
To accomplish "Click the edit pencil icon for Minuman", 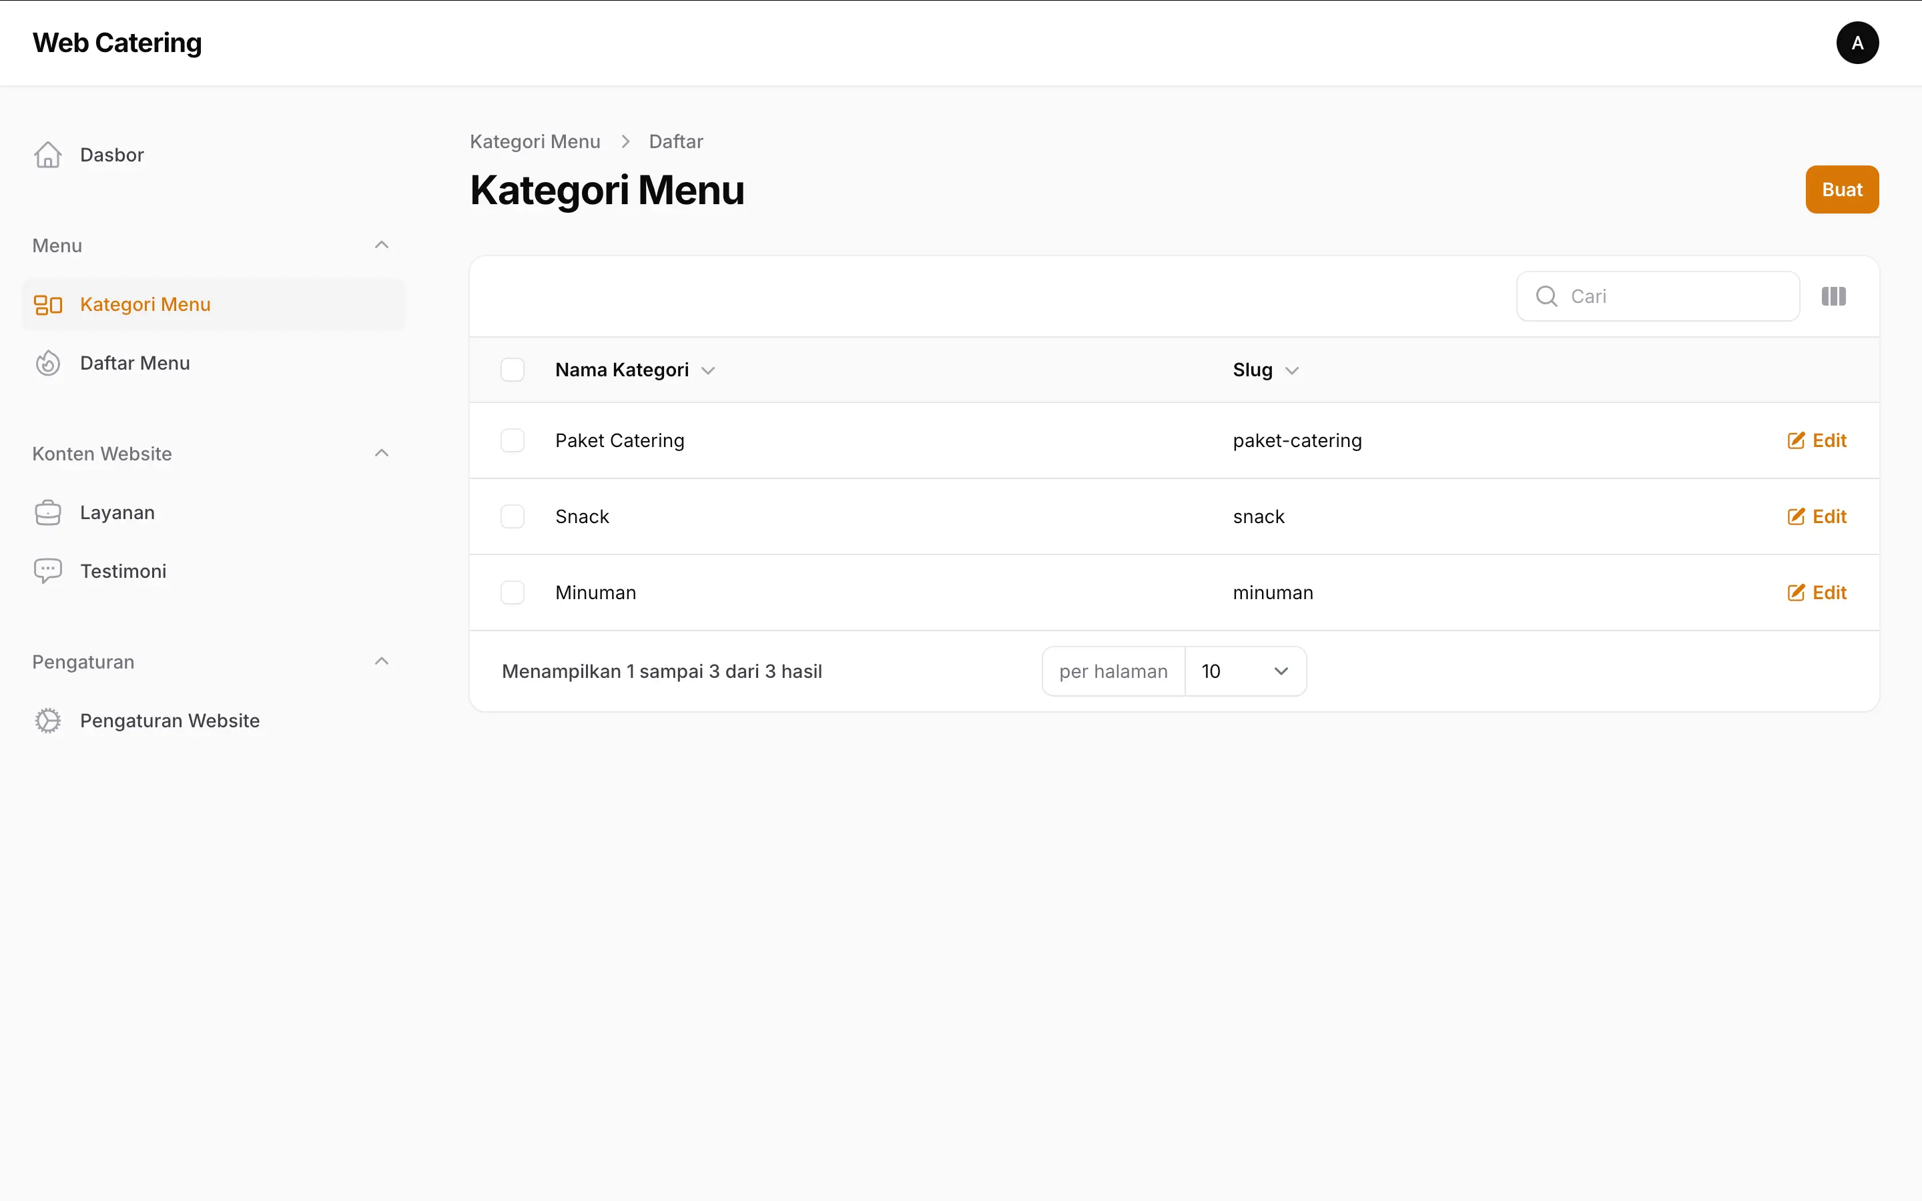I will (1796, 593).
